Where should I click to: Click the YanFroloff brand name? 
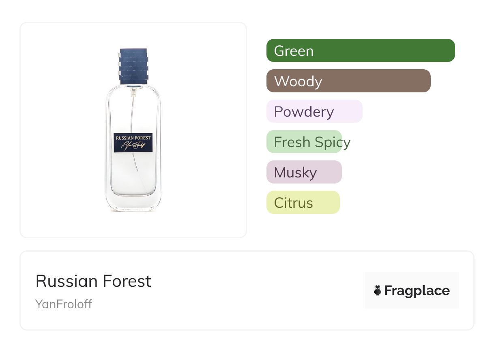(x=64, y=304)
